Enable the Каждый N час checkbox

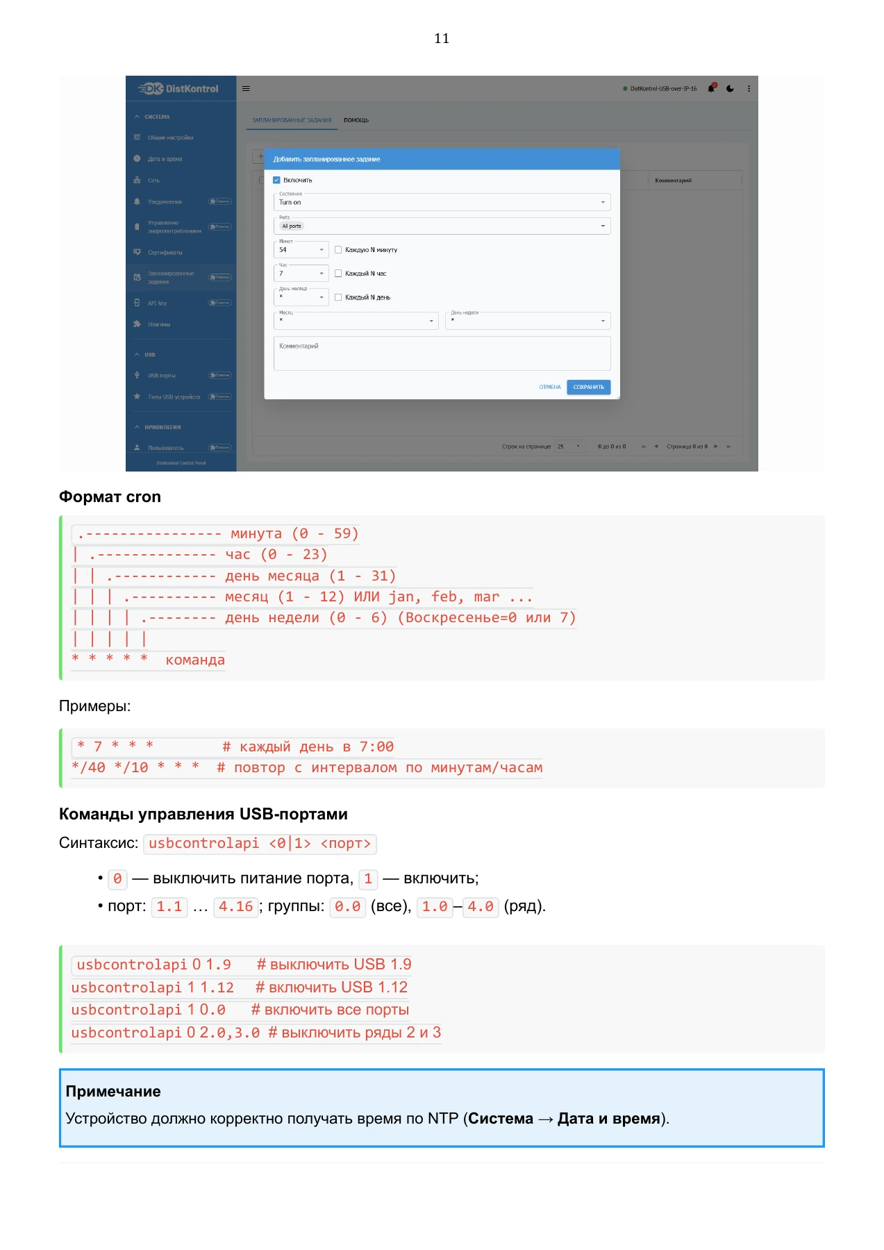click(x=338, y=274)
